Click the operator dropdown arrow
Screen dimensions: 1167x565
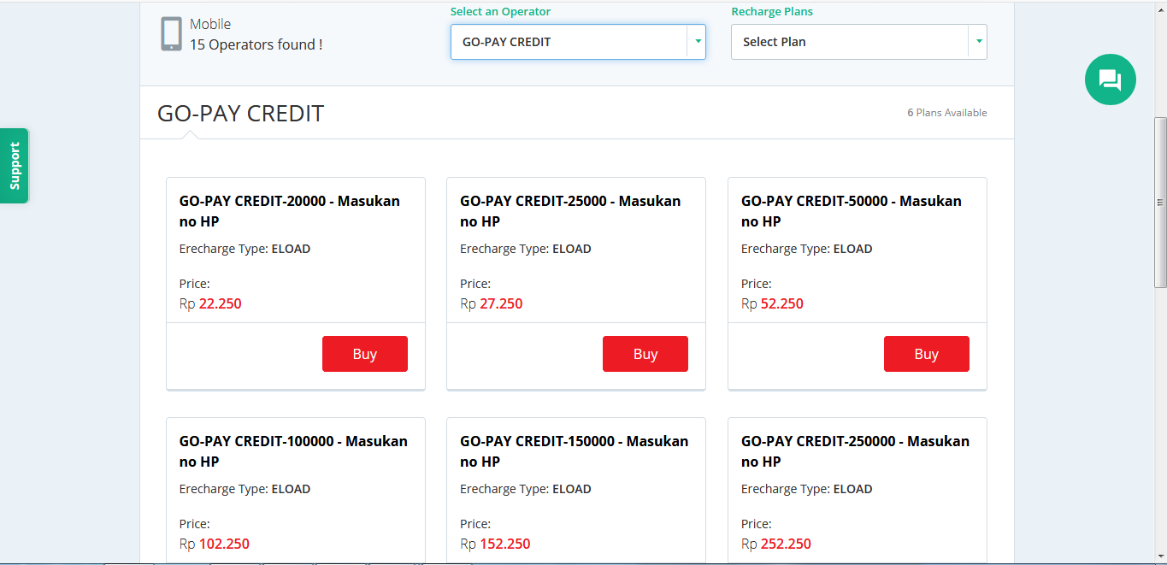point(698,42)
